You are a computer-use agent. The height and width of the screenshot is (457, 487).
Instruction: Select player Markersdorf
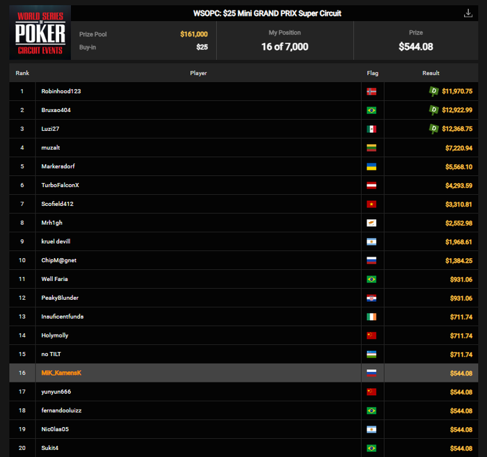pyautogui.click(x=58, y=166)
